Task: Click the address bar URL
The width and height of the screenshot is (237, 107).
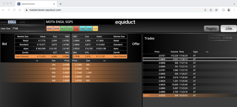Action: coord(45,10)
